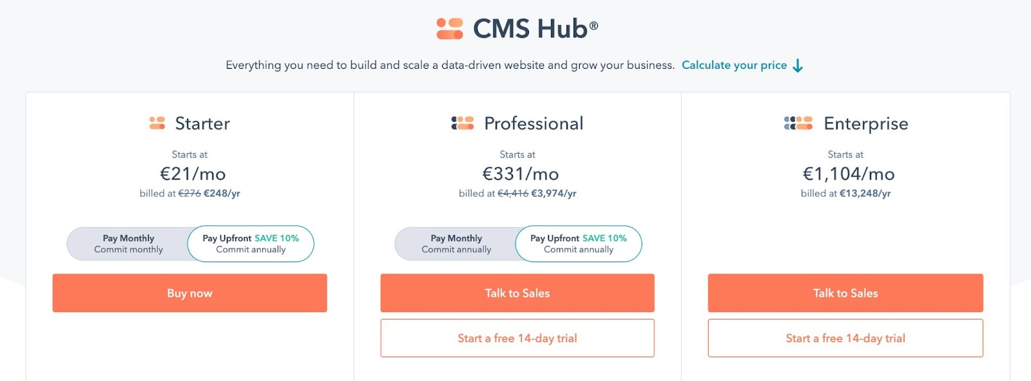Open the Calculate your price link
The height and width of the screenshot is (381, 1031).
(735, 65)
